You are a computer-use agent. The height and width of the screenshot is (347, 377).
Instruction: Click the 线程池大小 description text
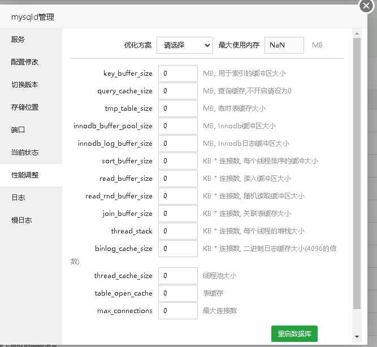tap(220, 276)
